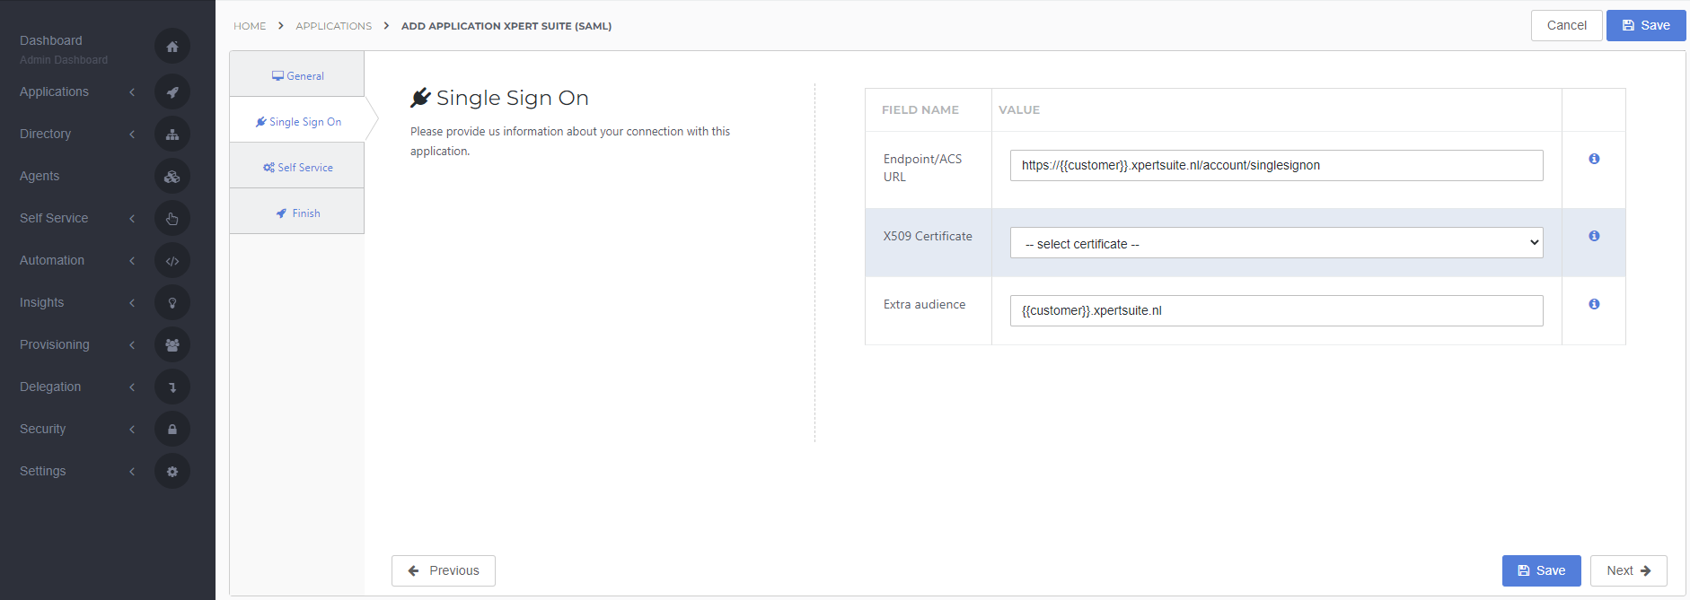Click the bottom Save button

(x=1541, y=570)
